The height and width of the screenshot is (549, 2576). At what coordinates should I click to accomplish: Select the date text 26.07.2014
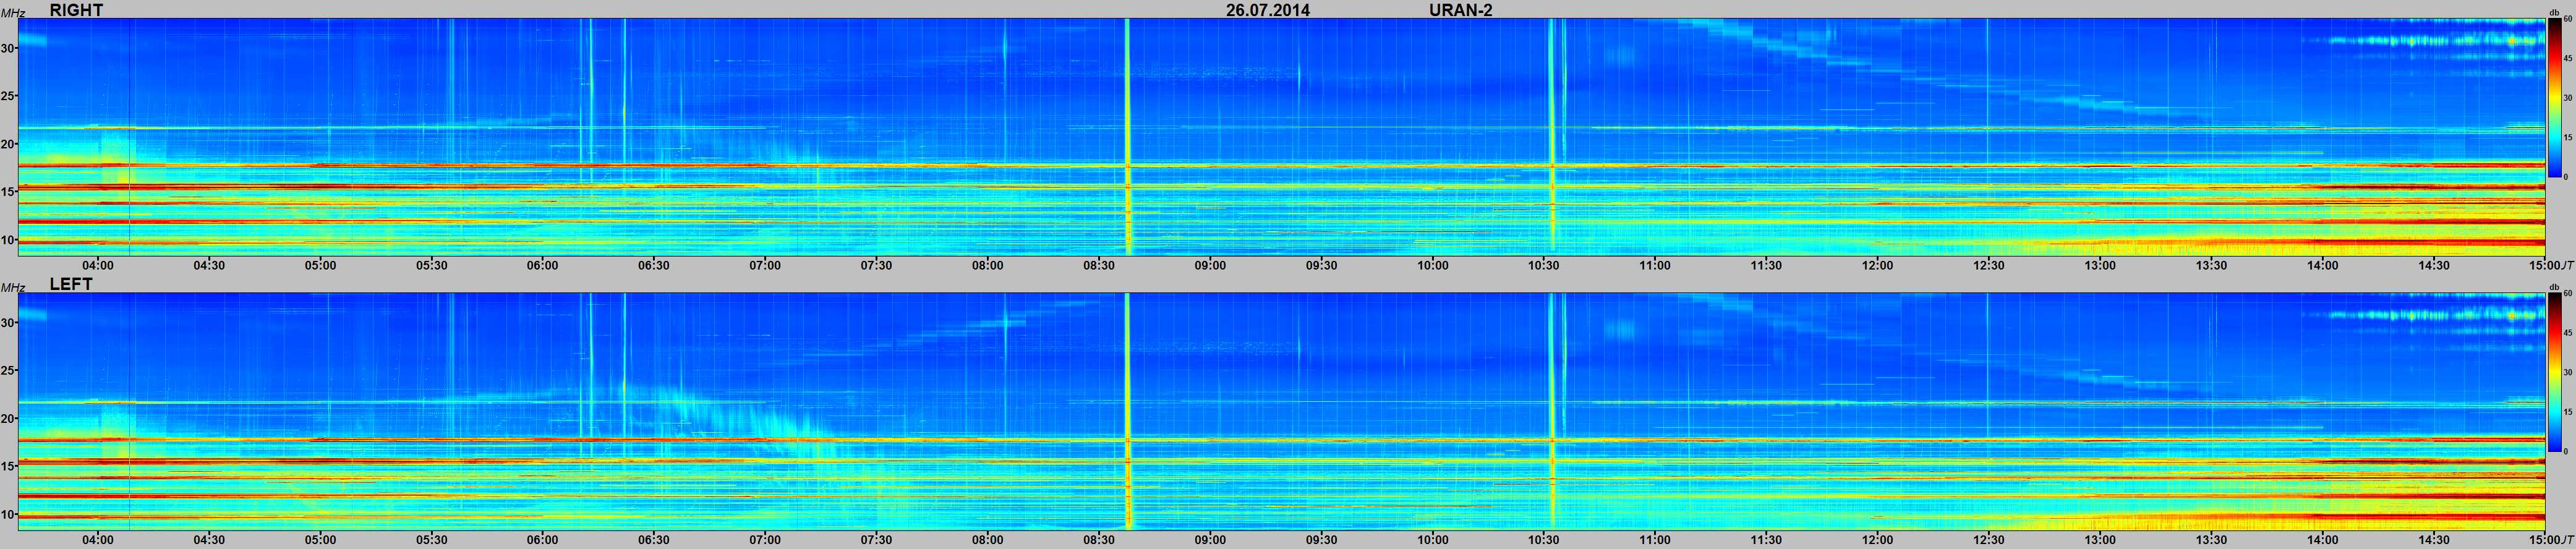pos(1268,10)
